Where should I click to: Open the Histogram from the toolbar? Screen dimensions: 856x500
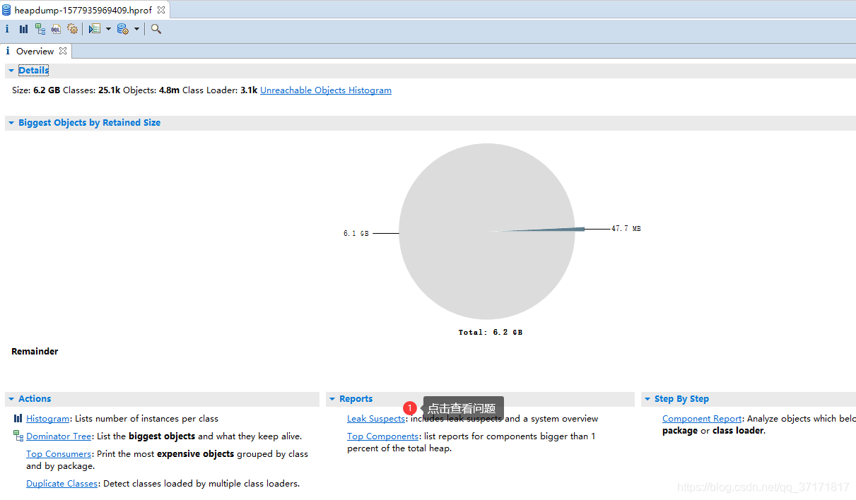pyautogui.click(x=24, y=29)
